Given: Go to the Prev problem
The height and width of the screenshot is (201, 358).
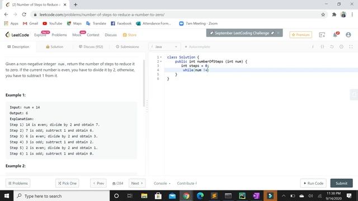Looking at the screenshot, I should [x=98, y=183].
